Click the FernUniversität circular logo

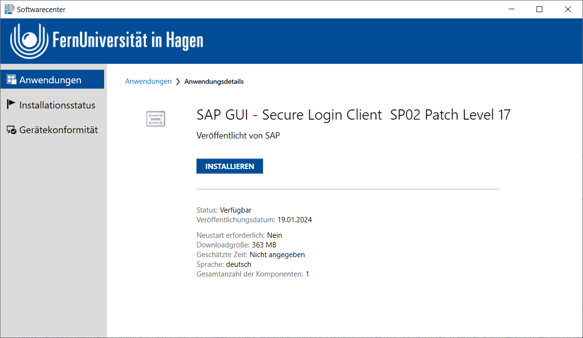[x=30, y=41]
